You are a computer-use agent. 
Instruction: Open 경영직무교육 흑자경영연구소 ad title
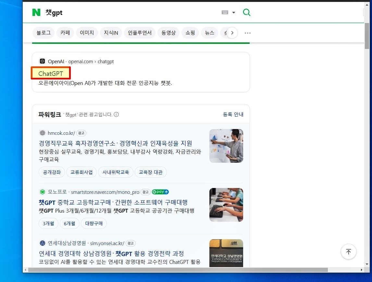click(x=115, y=143)
